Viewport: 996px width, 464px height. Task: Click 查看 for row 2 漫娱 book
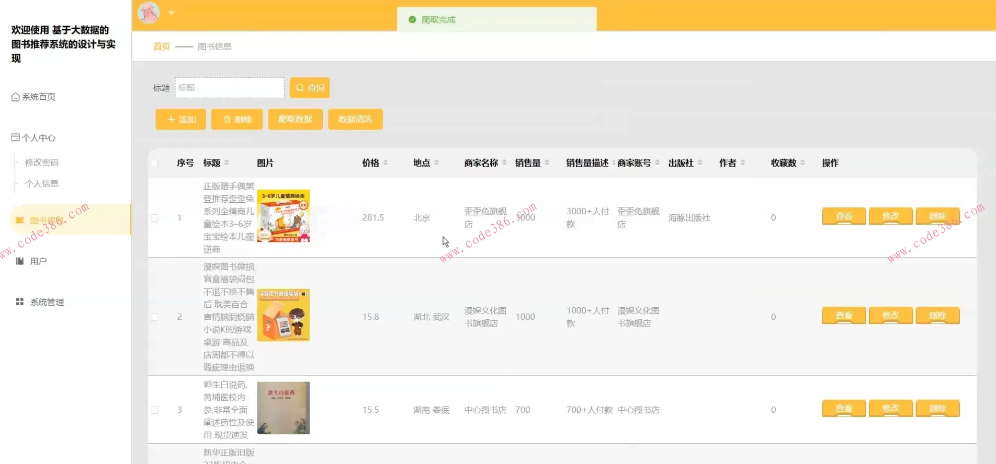pos(844,315)
